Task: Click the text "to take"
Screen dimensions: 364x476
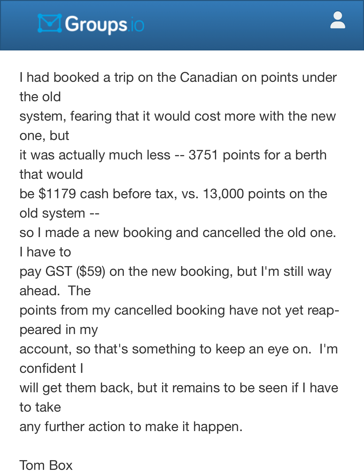Action: click(40, 407)
